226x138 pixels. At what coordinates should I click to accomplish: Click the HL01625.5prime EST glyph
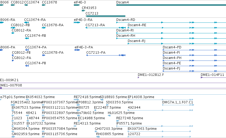point(109,116)
